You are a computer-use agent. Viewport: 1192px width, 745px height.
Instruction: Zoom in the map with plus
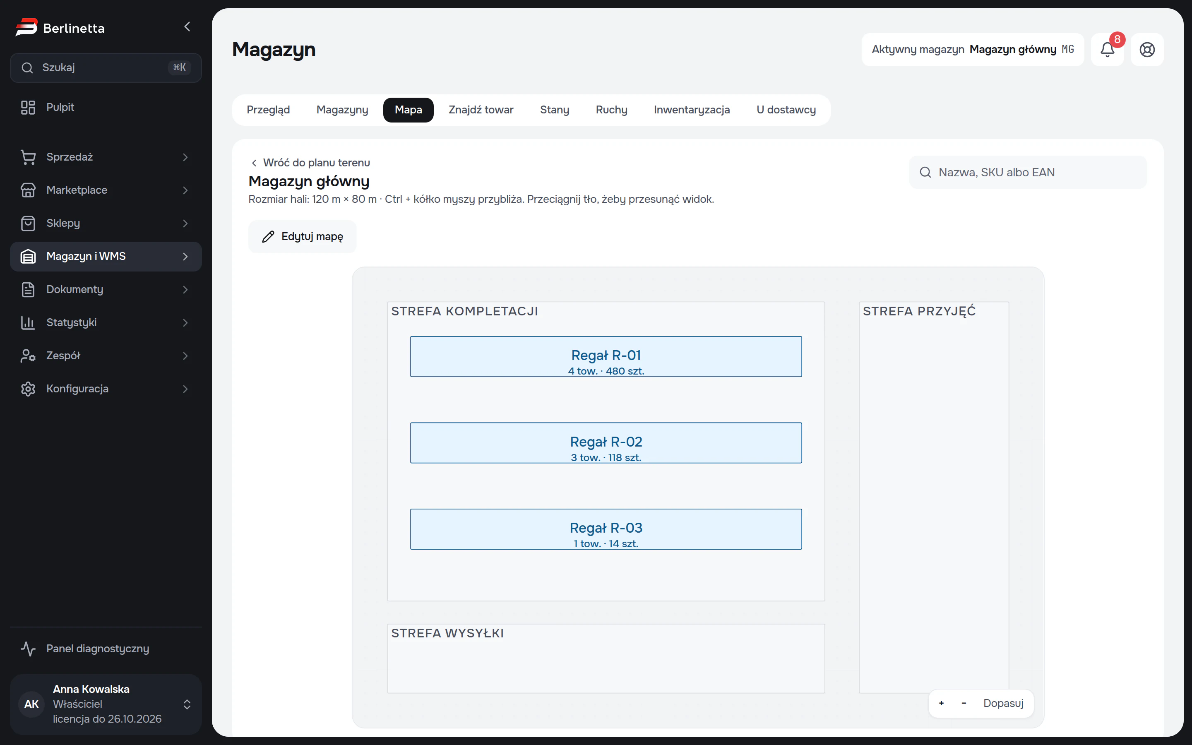[941, 703]
